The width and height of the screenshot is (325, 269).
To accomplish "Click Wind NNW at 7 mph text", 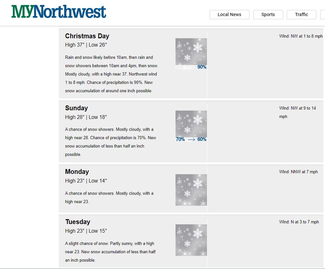I will (x=298, y=172).
